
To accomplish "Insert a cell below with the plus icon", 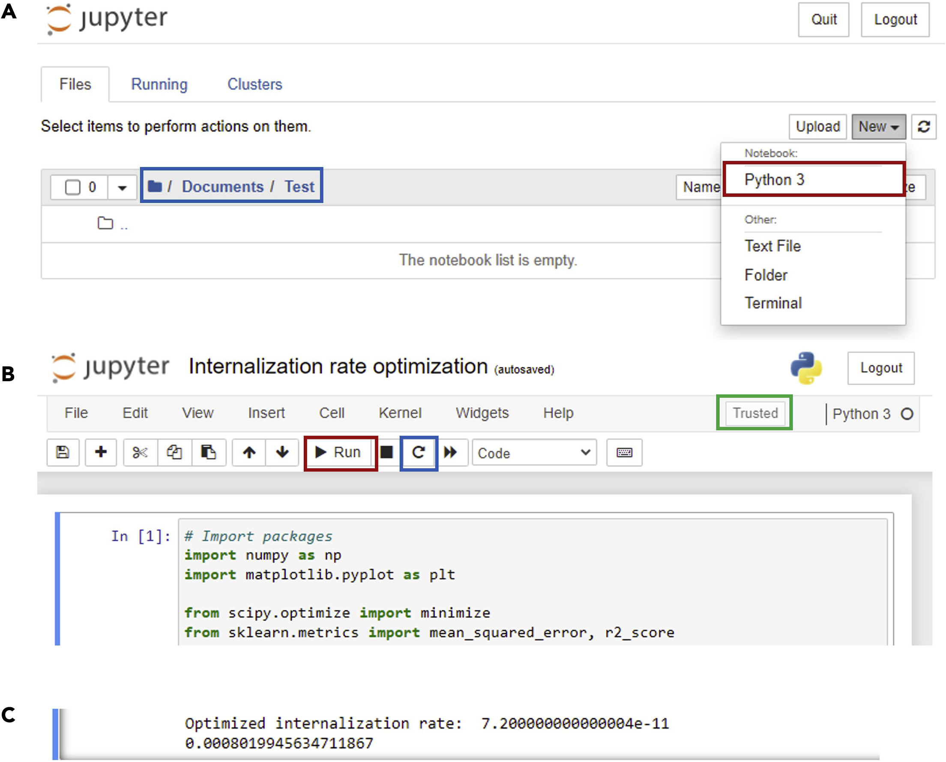I will click(101, 452).
